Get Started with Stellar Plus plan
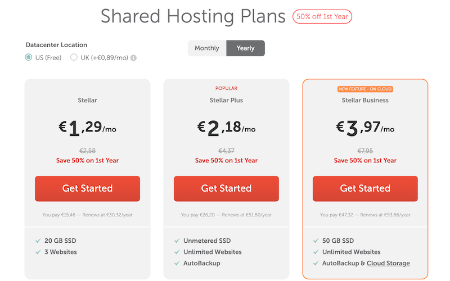Image resolution: width=450 pixels, height=281 pixels. click(x=226, y=188)
